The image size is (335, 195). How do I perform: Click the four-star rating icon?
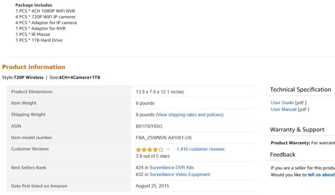[149, 149]
